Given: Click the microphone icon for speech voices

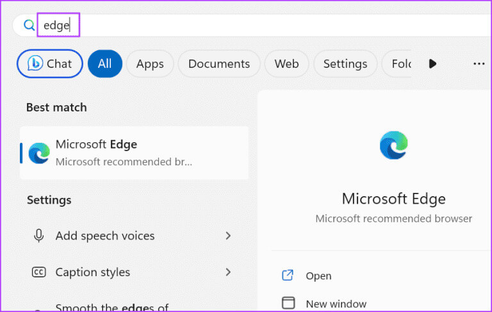Looking at the screenshot, I should (39, 236).
